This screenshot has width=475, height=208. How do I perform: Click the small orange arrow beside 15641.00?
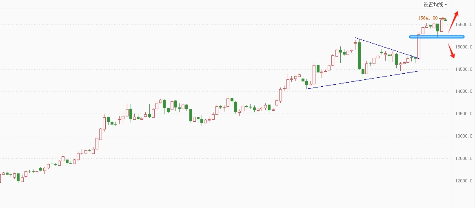point(442,18)
